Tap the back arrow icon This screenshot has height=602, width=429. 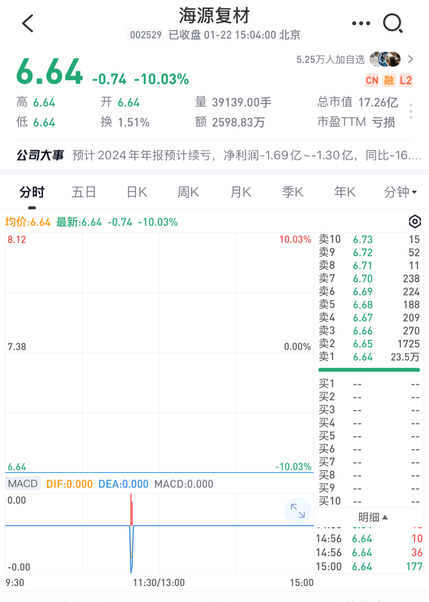coord(28,23)
